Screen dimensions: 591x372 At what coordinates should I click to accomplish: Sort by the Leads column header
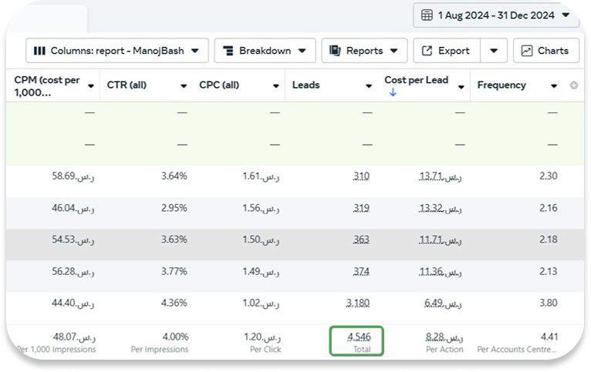tap(306, 85)
